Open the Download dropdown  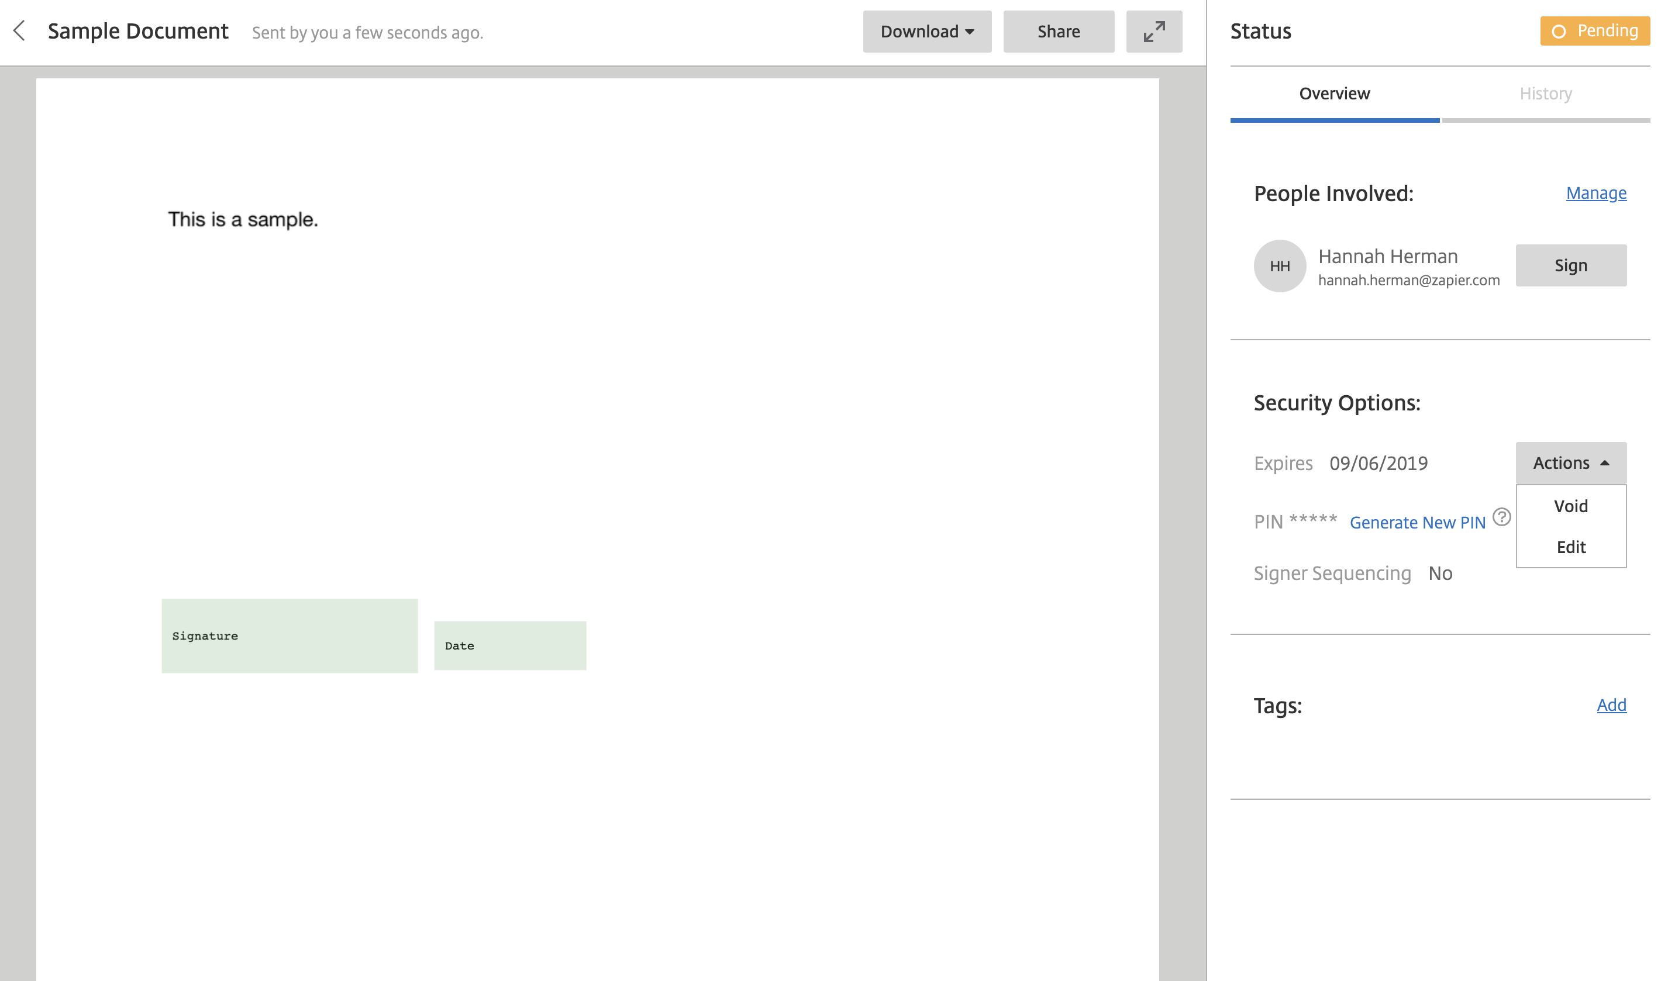coord(926,32)
